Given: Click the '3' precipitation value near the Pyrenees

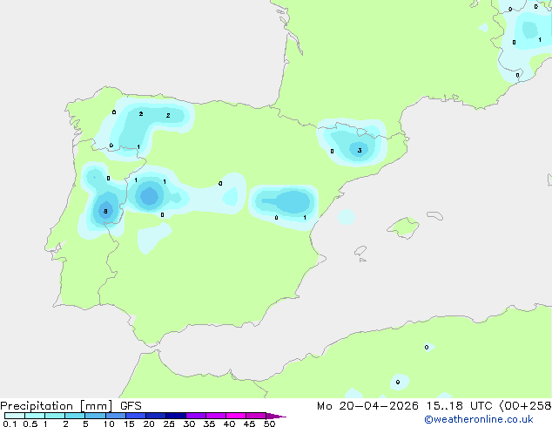Looking at the screenshot, I should [x=360, y=151].
